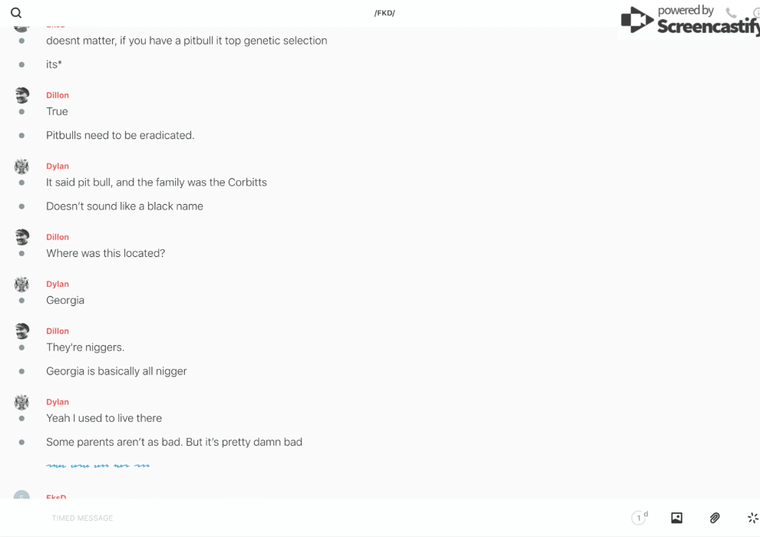Click the phone call icon

coord(731,13)
